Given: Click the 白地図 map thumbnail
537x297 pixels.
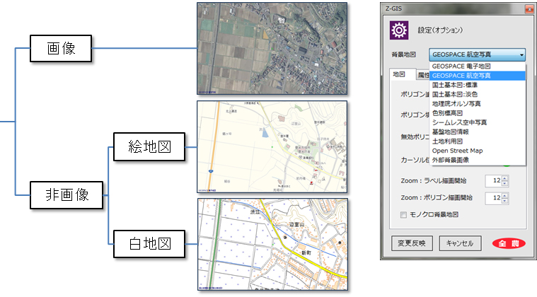Looking at the screenshot, I should 272,245.
